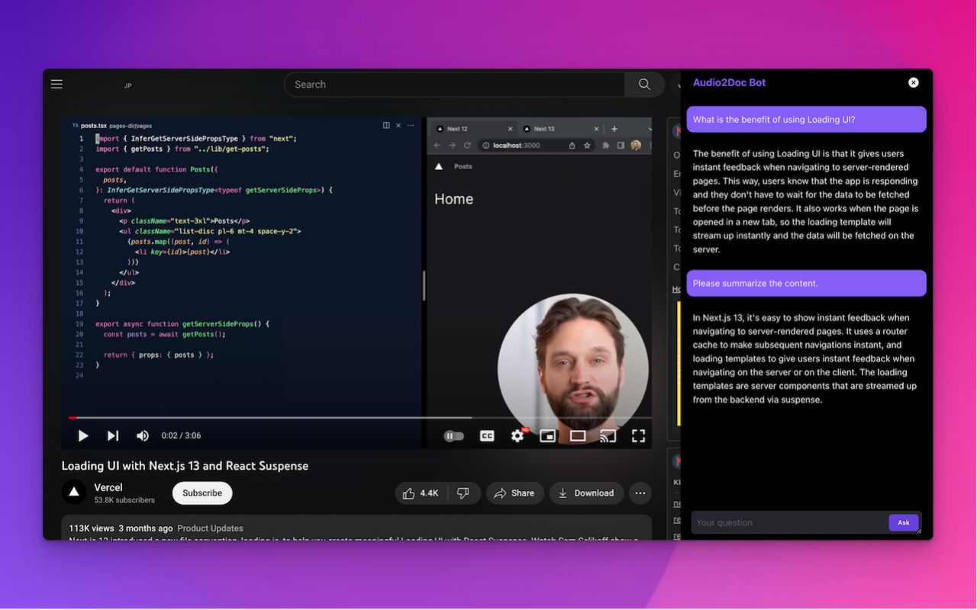Submit a question with the Ask button
The width and height of the screenshot is (977, 610).
coord(904,522)
